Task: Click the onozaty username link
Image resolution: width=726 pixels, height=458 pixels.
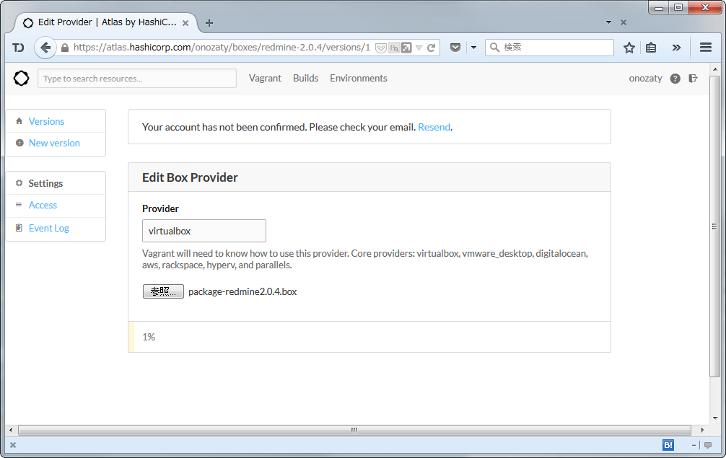Action: [x=645, y=79]
